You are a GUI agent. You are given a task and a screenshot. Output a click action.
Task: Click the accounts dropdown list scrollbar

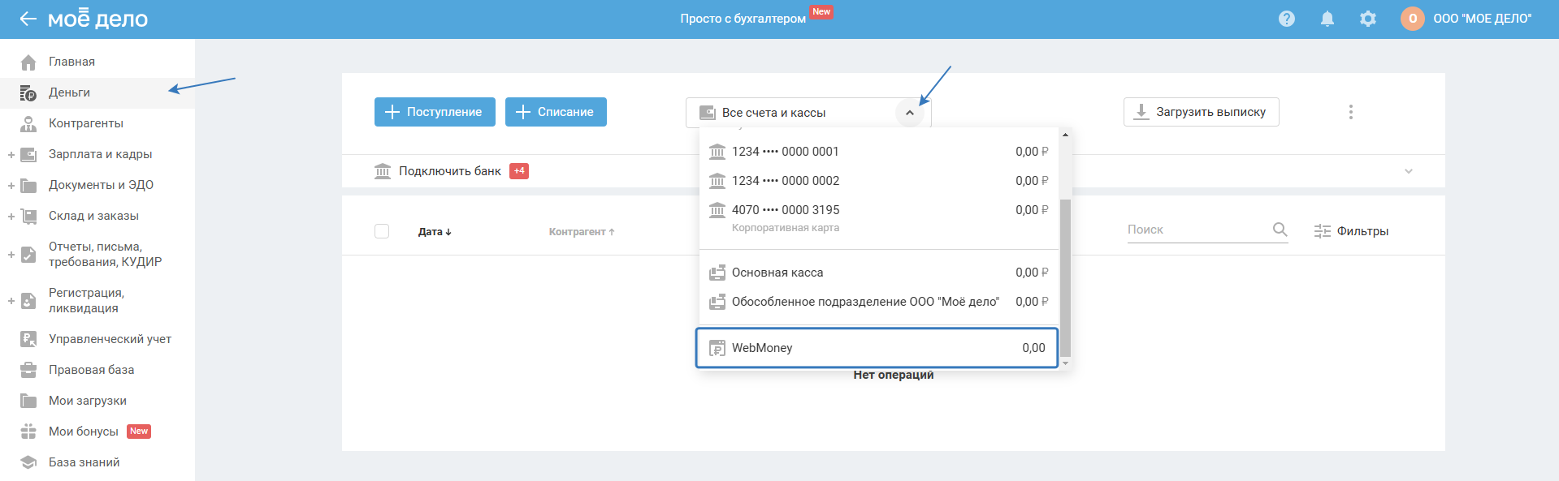pos(1065,276)
